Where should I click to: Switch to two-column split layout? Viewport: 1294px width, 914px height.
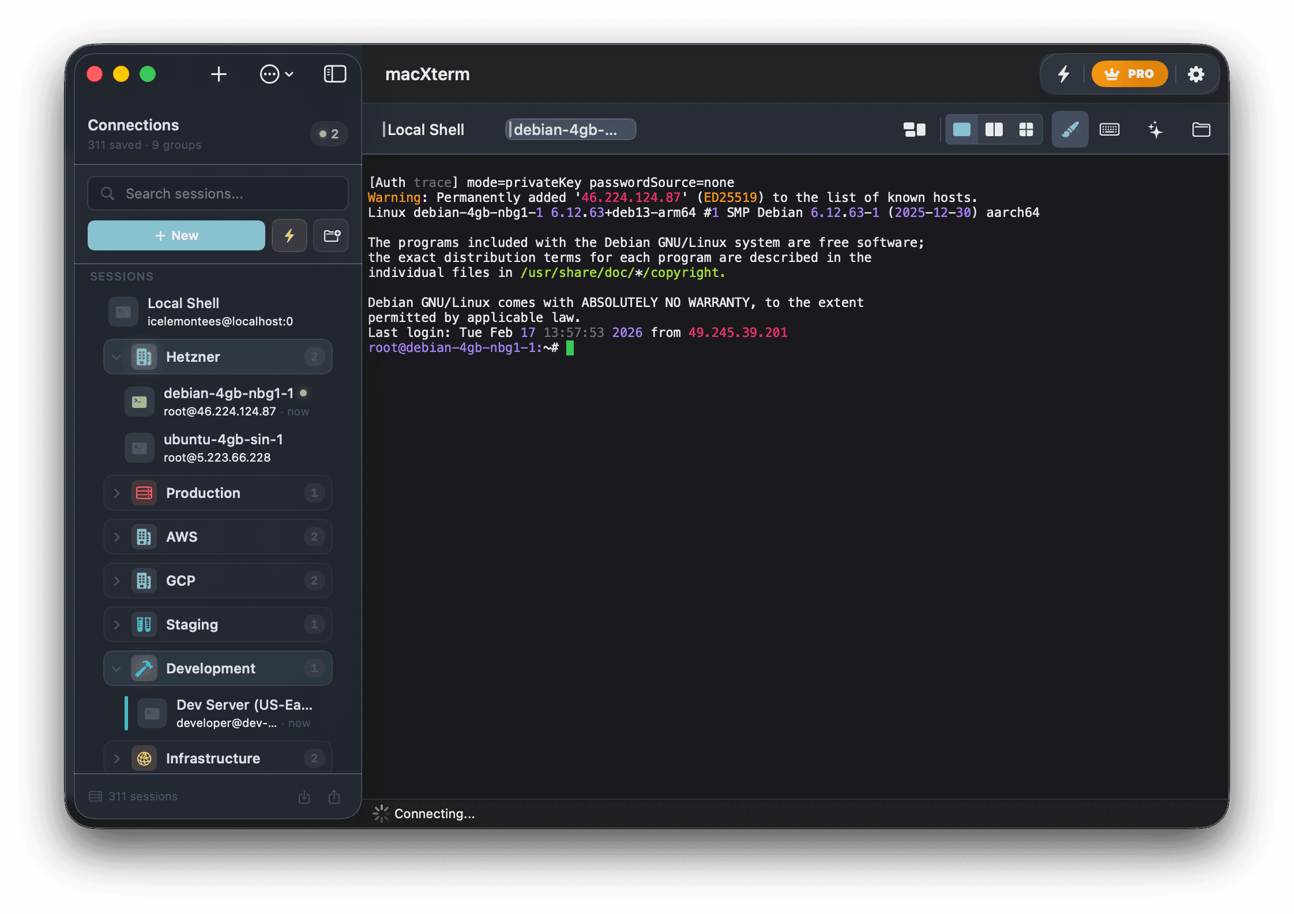pyautogui.click(x=994, y=130)
